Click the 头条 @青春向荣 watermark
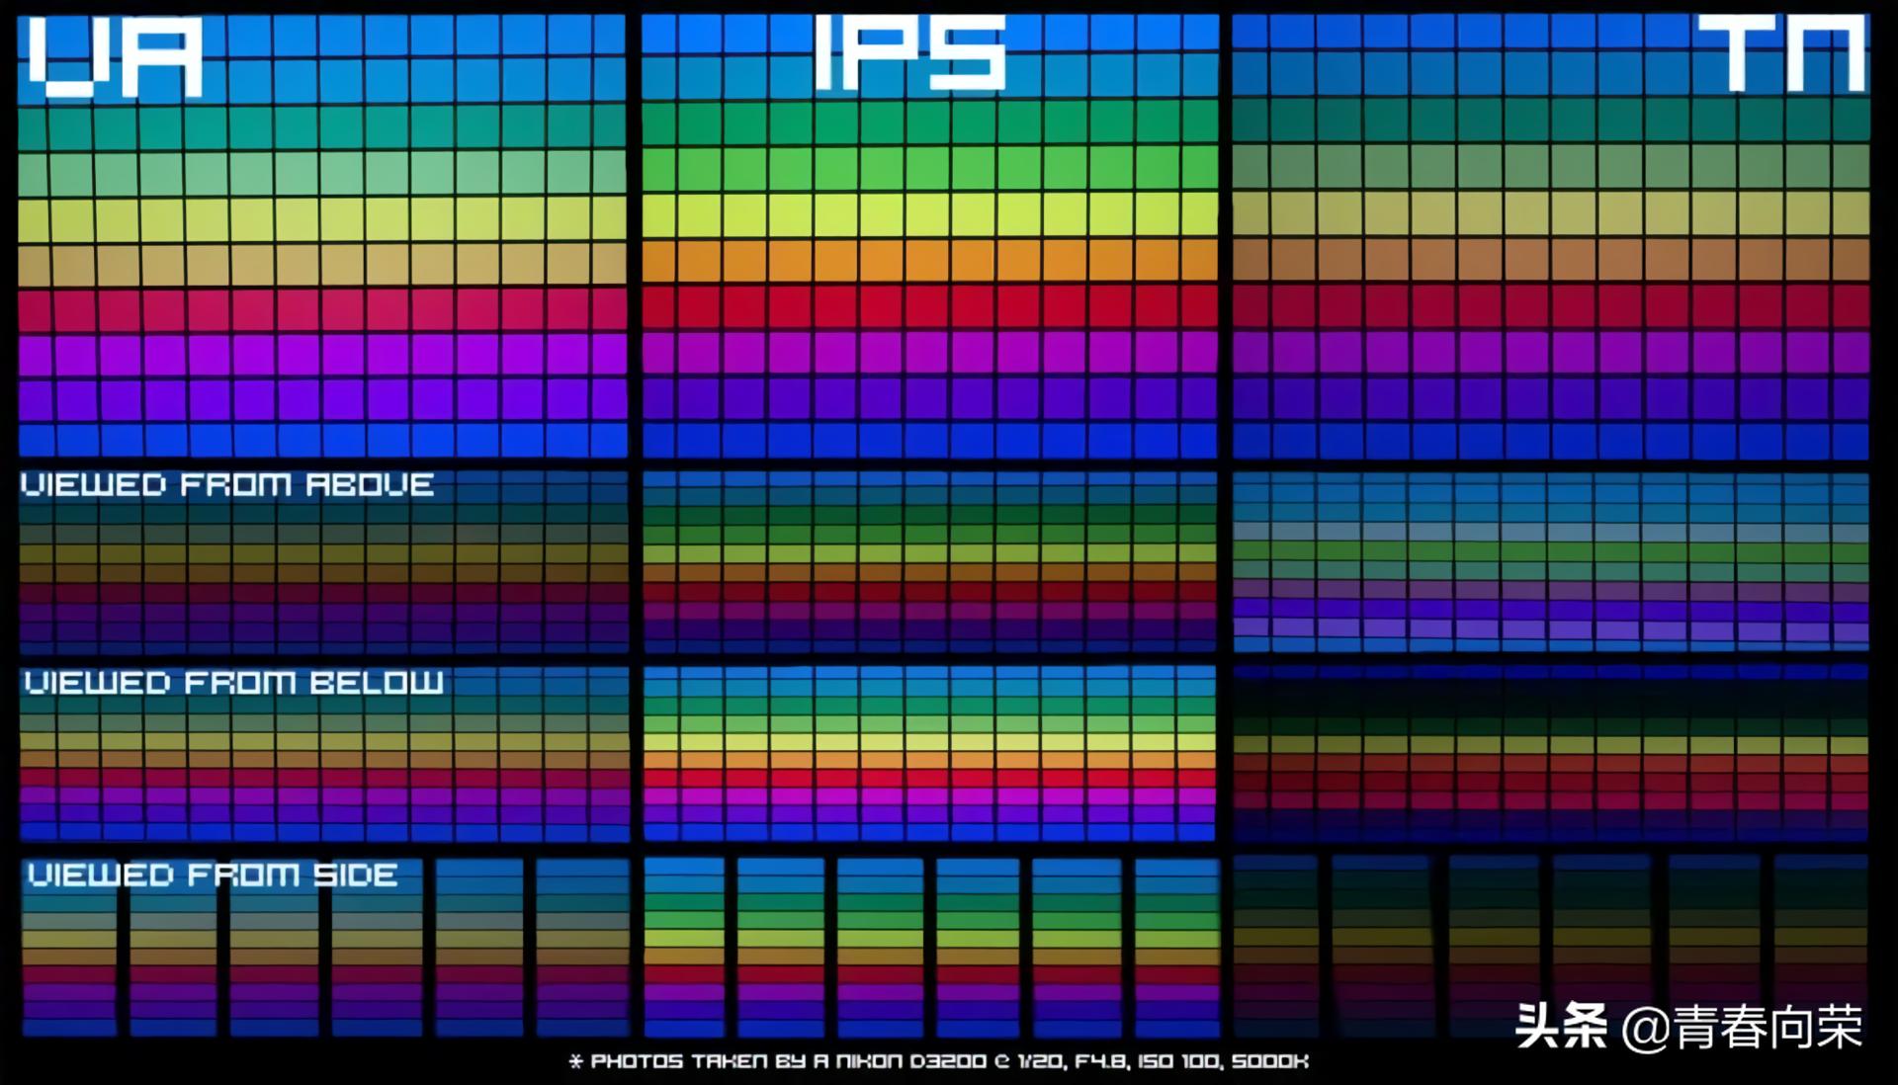Screen dimensions: 1898x1085 1688,1027
